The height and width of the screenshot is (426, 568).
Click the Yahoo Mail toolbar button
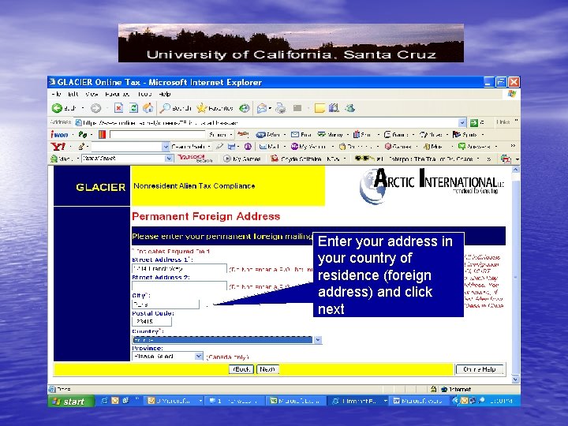[x=269, y=147]
